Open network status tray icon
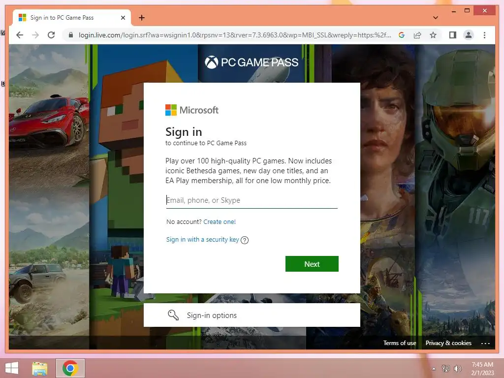Viewport: 504px width, 378px height. [x=445, y=369]
